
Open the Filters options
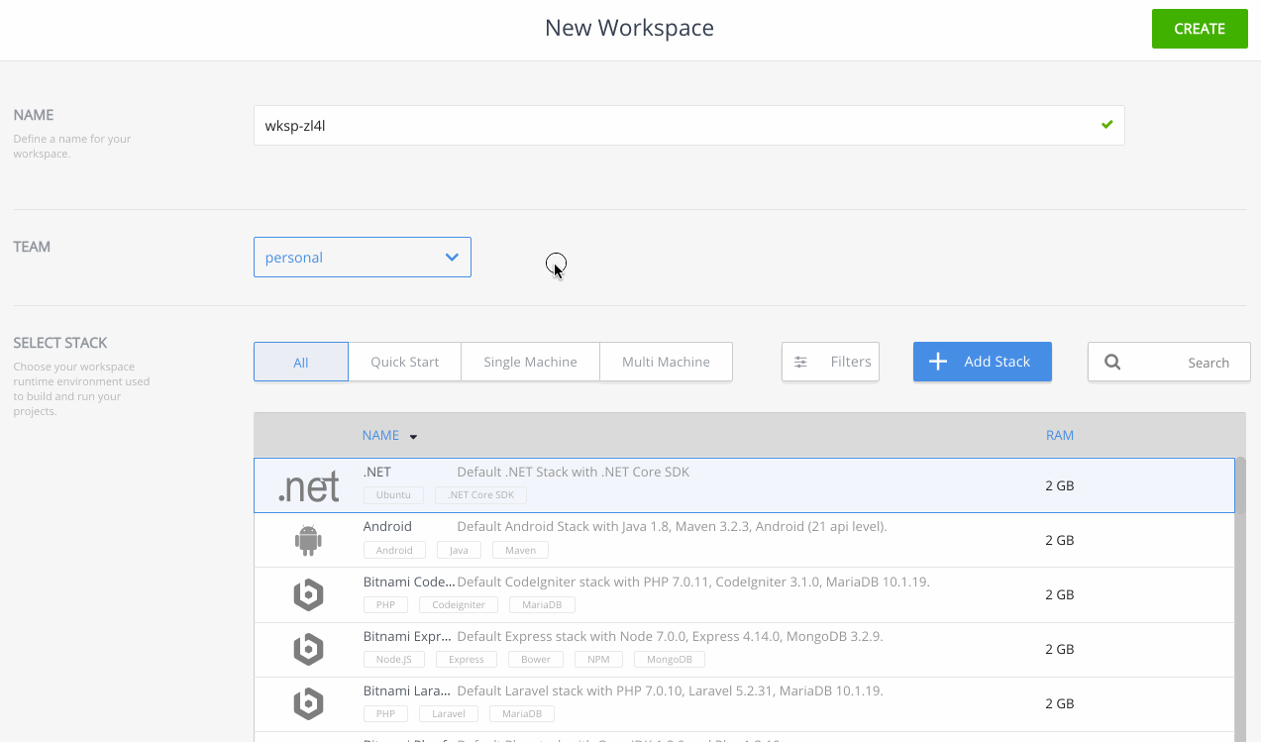point(850,362)
